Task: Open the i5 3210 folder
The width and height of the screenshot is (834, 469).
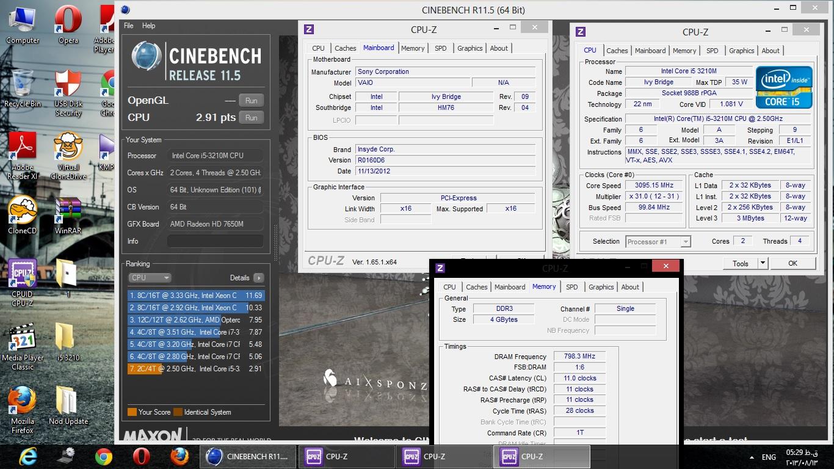Action: click(68, 342)
